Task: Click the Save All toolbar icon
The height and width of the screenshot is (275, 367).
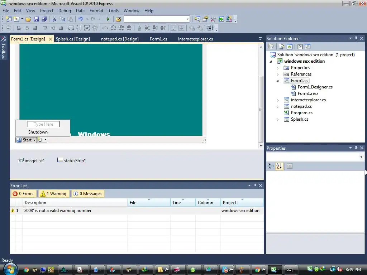Action: click(44, 19)
